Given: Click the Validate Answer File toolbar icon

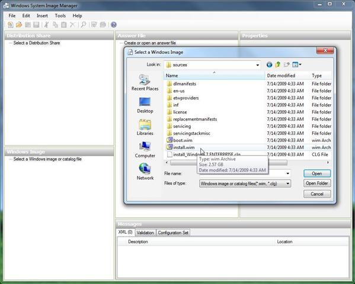Looking at the screenshot, I should (x=94, y=25).
